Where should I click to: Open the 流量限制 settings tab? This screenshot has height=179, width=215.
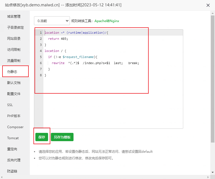14,61
